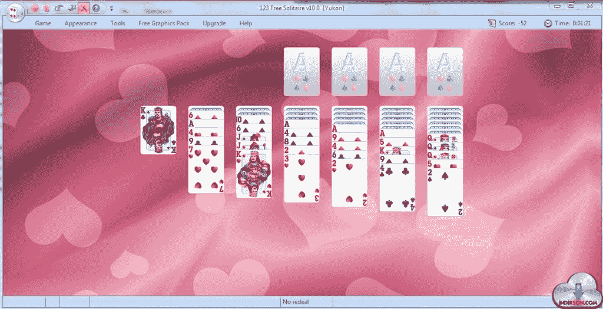Click the clock icon beside Time
This screenshot has height=309, width=603.
point(548,23)
